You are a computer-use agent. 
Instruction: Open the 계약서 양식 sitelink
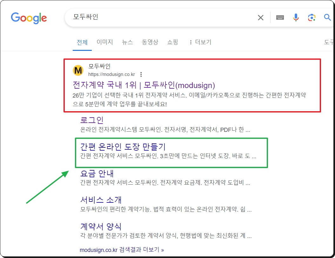[x=101, y=226]
